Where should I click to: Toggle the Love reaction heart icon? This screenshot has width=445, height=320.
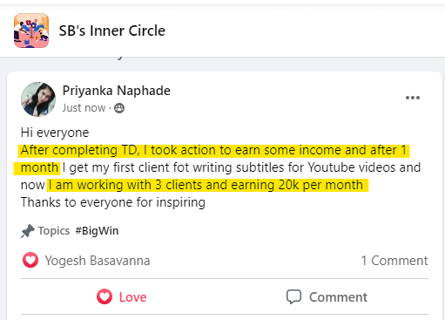[x=105, y=296]
